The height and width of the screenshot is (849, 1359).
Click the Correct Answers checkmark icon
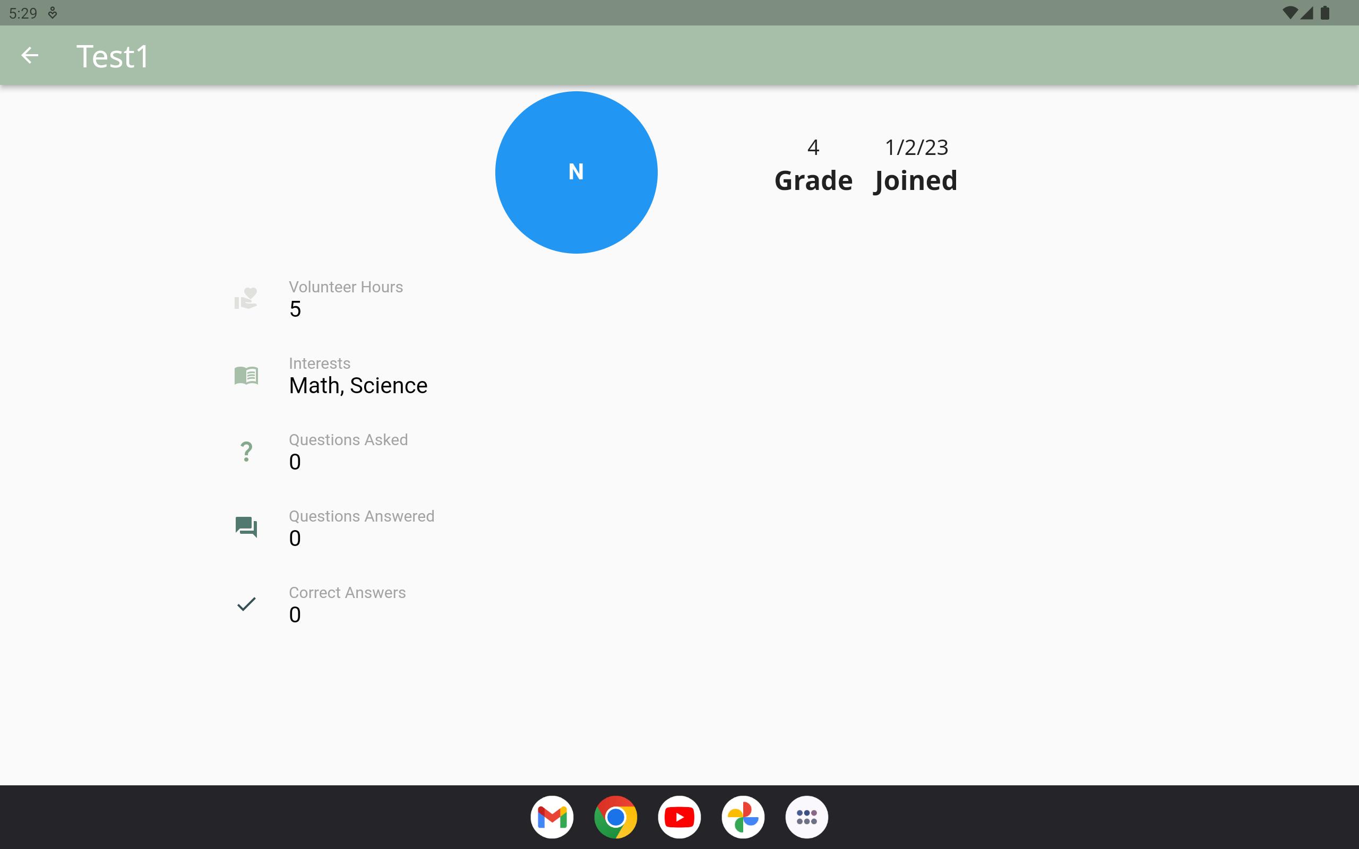tap(246, 604)
